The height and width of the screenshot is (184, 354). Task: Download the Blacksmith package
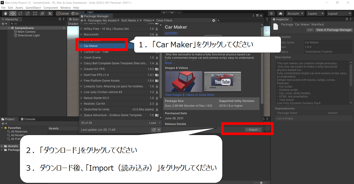pos(157,35)
